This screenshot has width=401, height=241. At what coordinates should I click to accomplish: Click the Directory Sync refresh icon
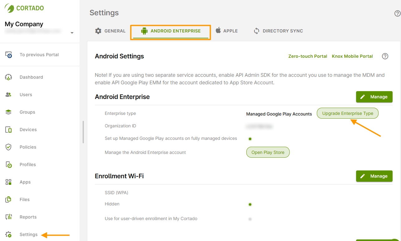point(257,31)
